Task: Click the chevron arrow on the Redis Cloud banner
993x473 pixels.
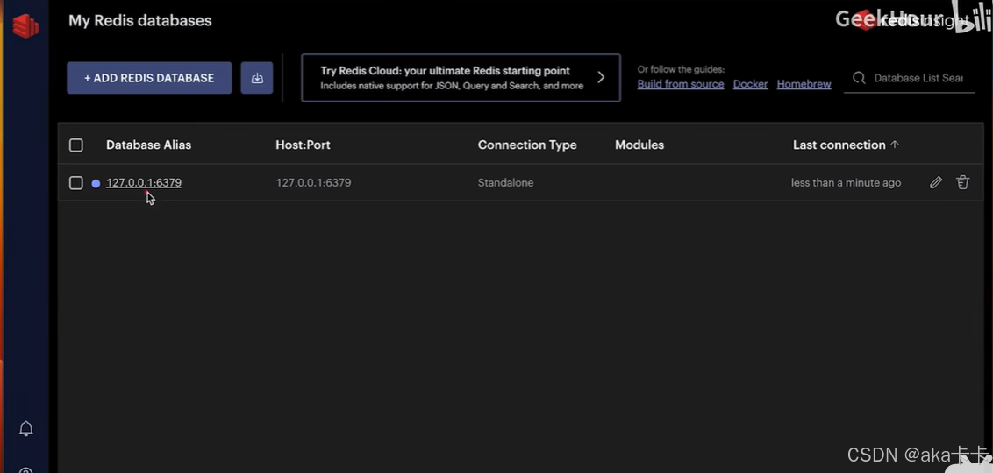Action: coord(601,78)
